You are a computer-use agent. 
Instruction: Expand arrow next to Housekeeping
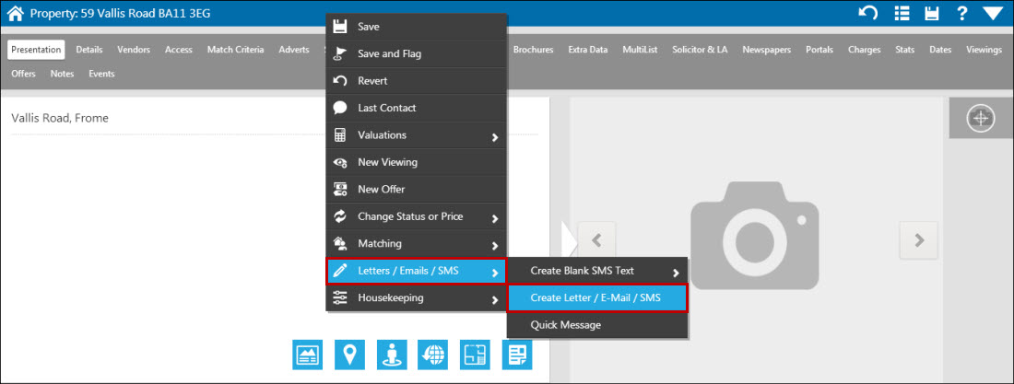tap(495, 300)
